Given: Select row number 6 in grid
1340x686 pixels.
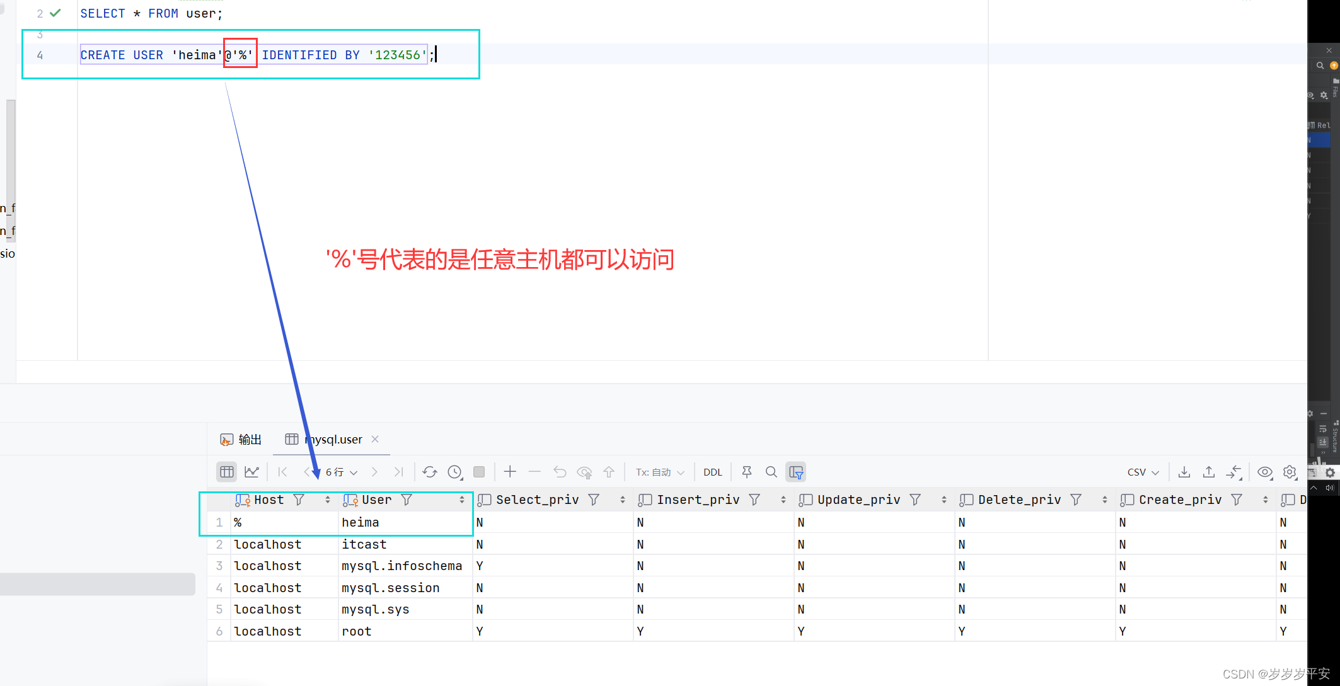Looking at the screenshot, I should (x=219, y=631).
